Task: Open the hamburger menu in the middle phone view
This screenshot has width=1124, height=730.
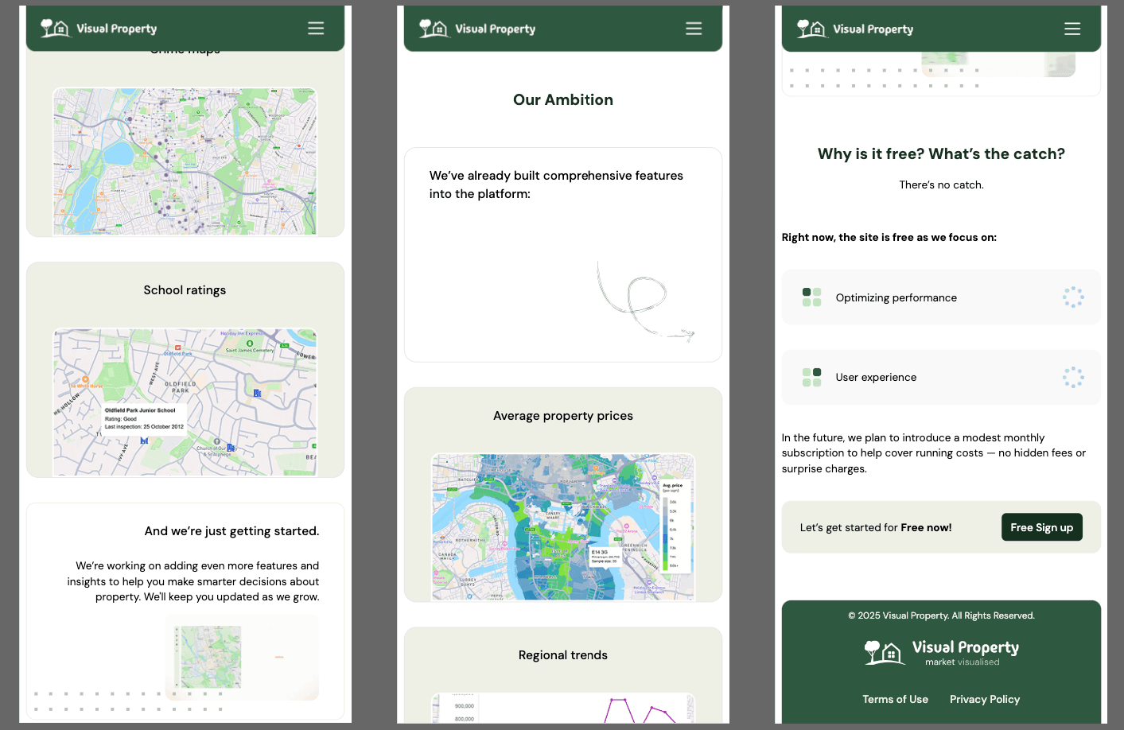Action: click(694, 29)
